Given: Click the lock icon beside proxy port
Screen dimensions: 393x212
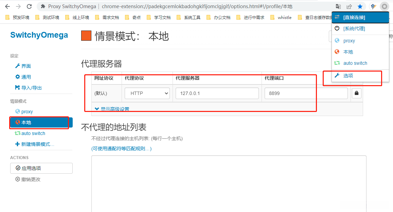Looking at the screenshot, I should click(356, 93).
